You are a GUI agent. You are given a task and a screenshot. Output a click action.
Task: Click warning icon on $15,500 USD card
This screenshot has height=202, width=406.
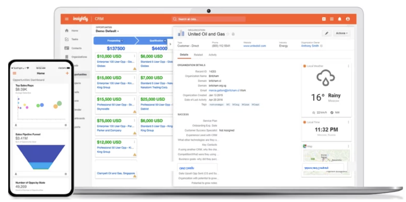click(135, 112)
